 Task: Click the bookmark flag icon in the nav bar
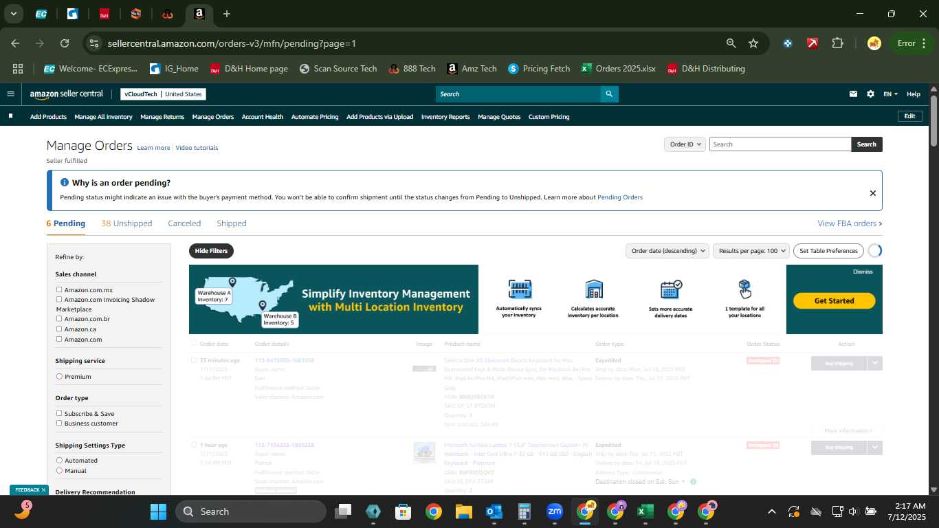pyautogui.click(x=10, y=116)
